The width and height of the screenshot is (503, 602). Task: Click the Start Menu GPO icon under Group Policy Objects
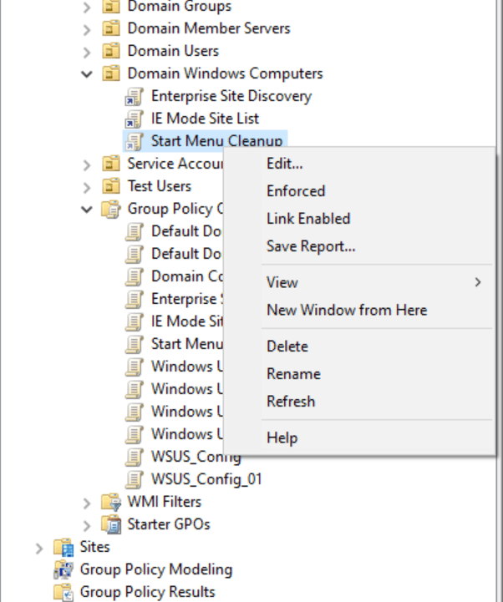pos(135,344)
